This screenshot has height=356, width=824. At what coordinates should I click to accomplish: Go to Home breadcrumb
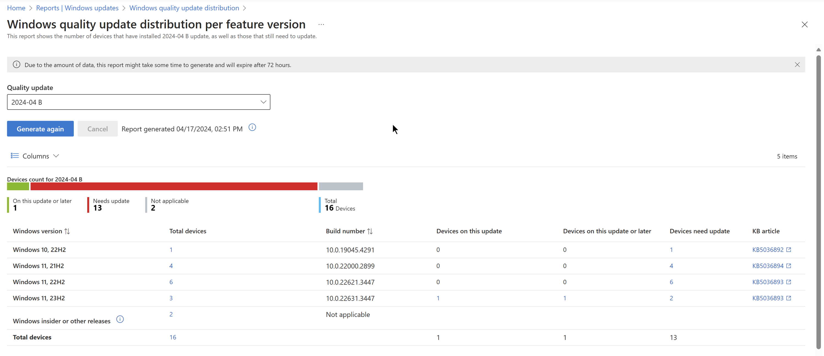point(16,8)
